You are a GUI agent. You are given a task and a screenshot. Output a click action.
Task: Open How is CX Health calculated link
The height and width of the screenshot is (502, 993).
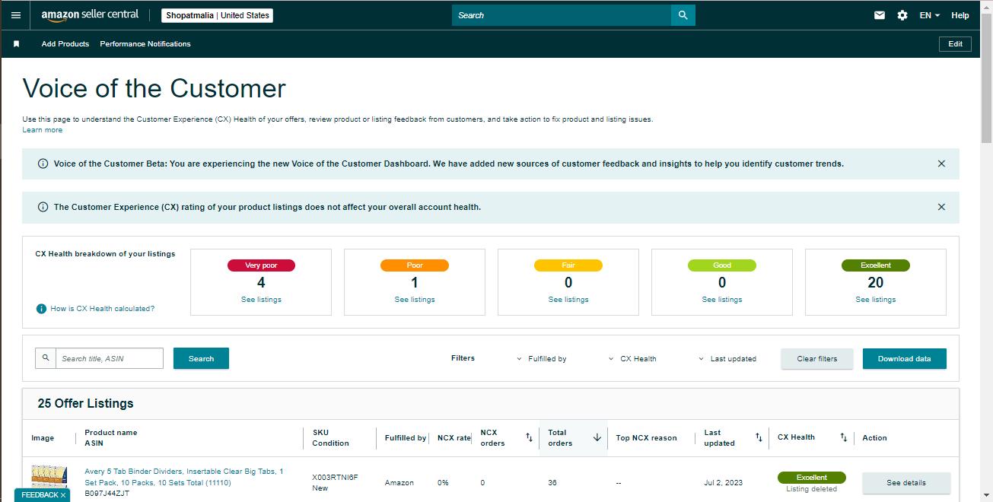(102, 309)
